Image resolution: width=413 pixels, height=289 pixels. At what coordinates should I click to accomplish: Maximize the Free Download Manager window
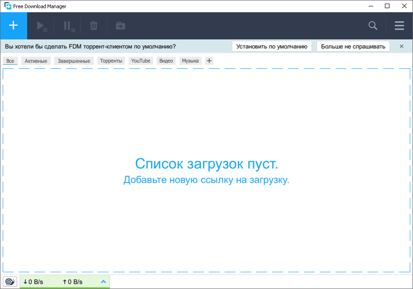pos(387,6)
